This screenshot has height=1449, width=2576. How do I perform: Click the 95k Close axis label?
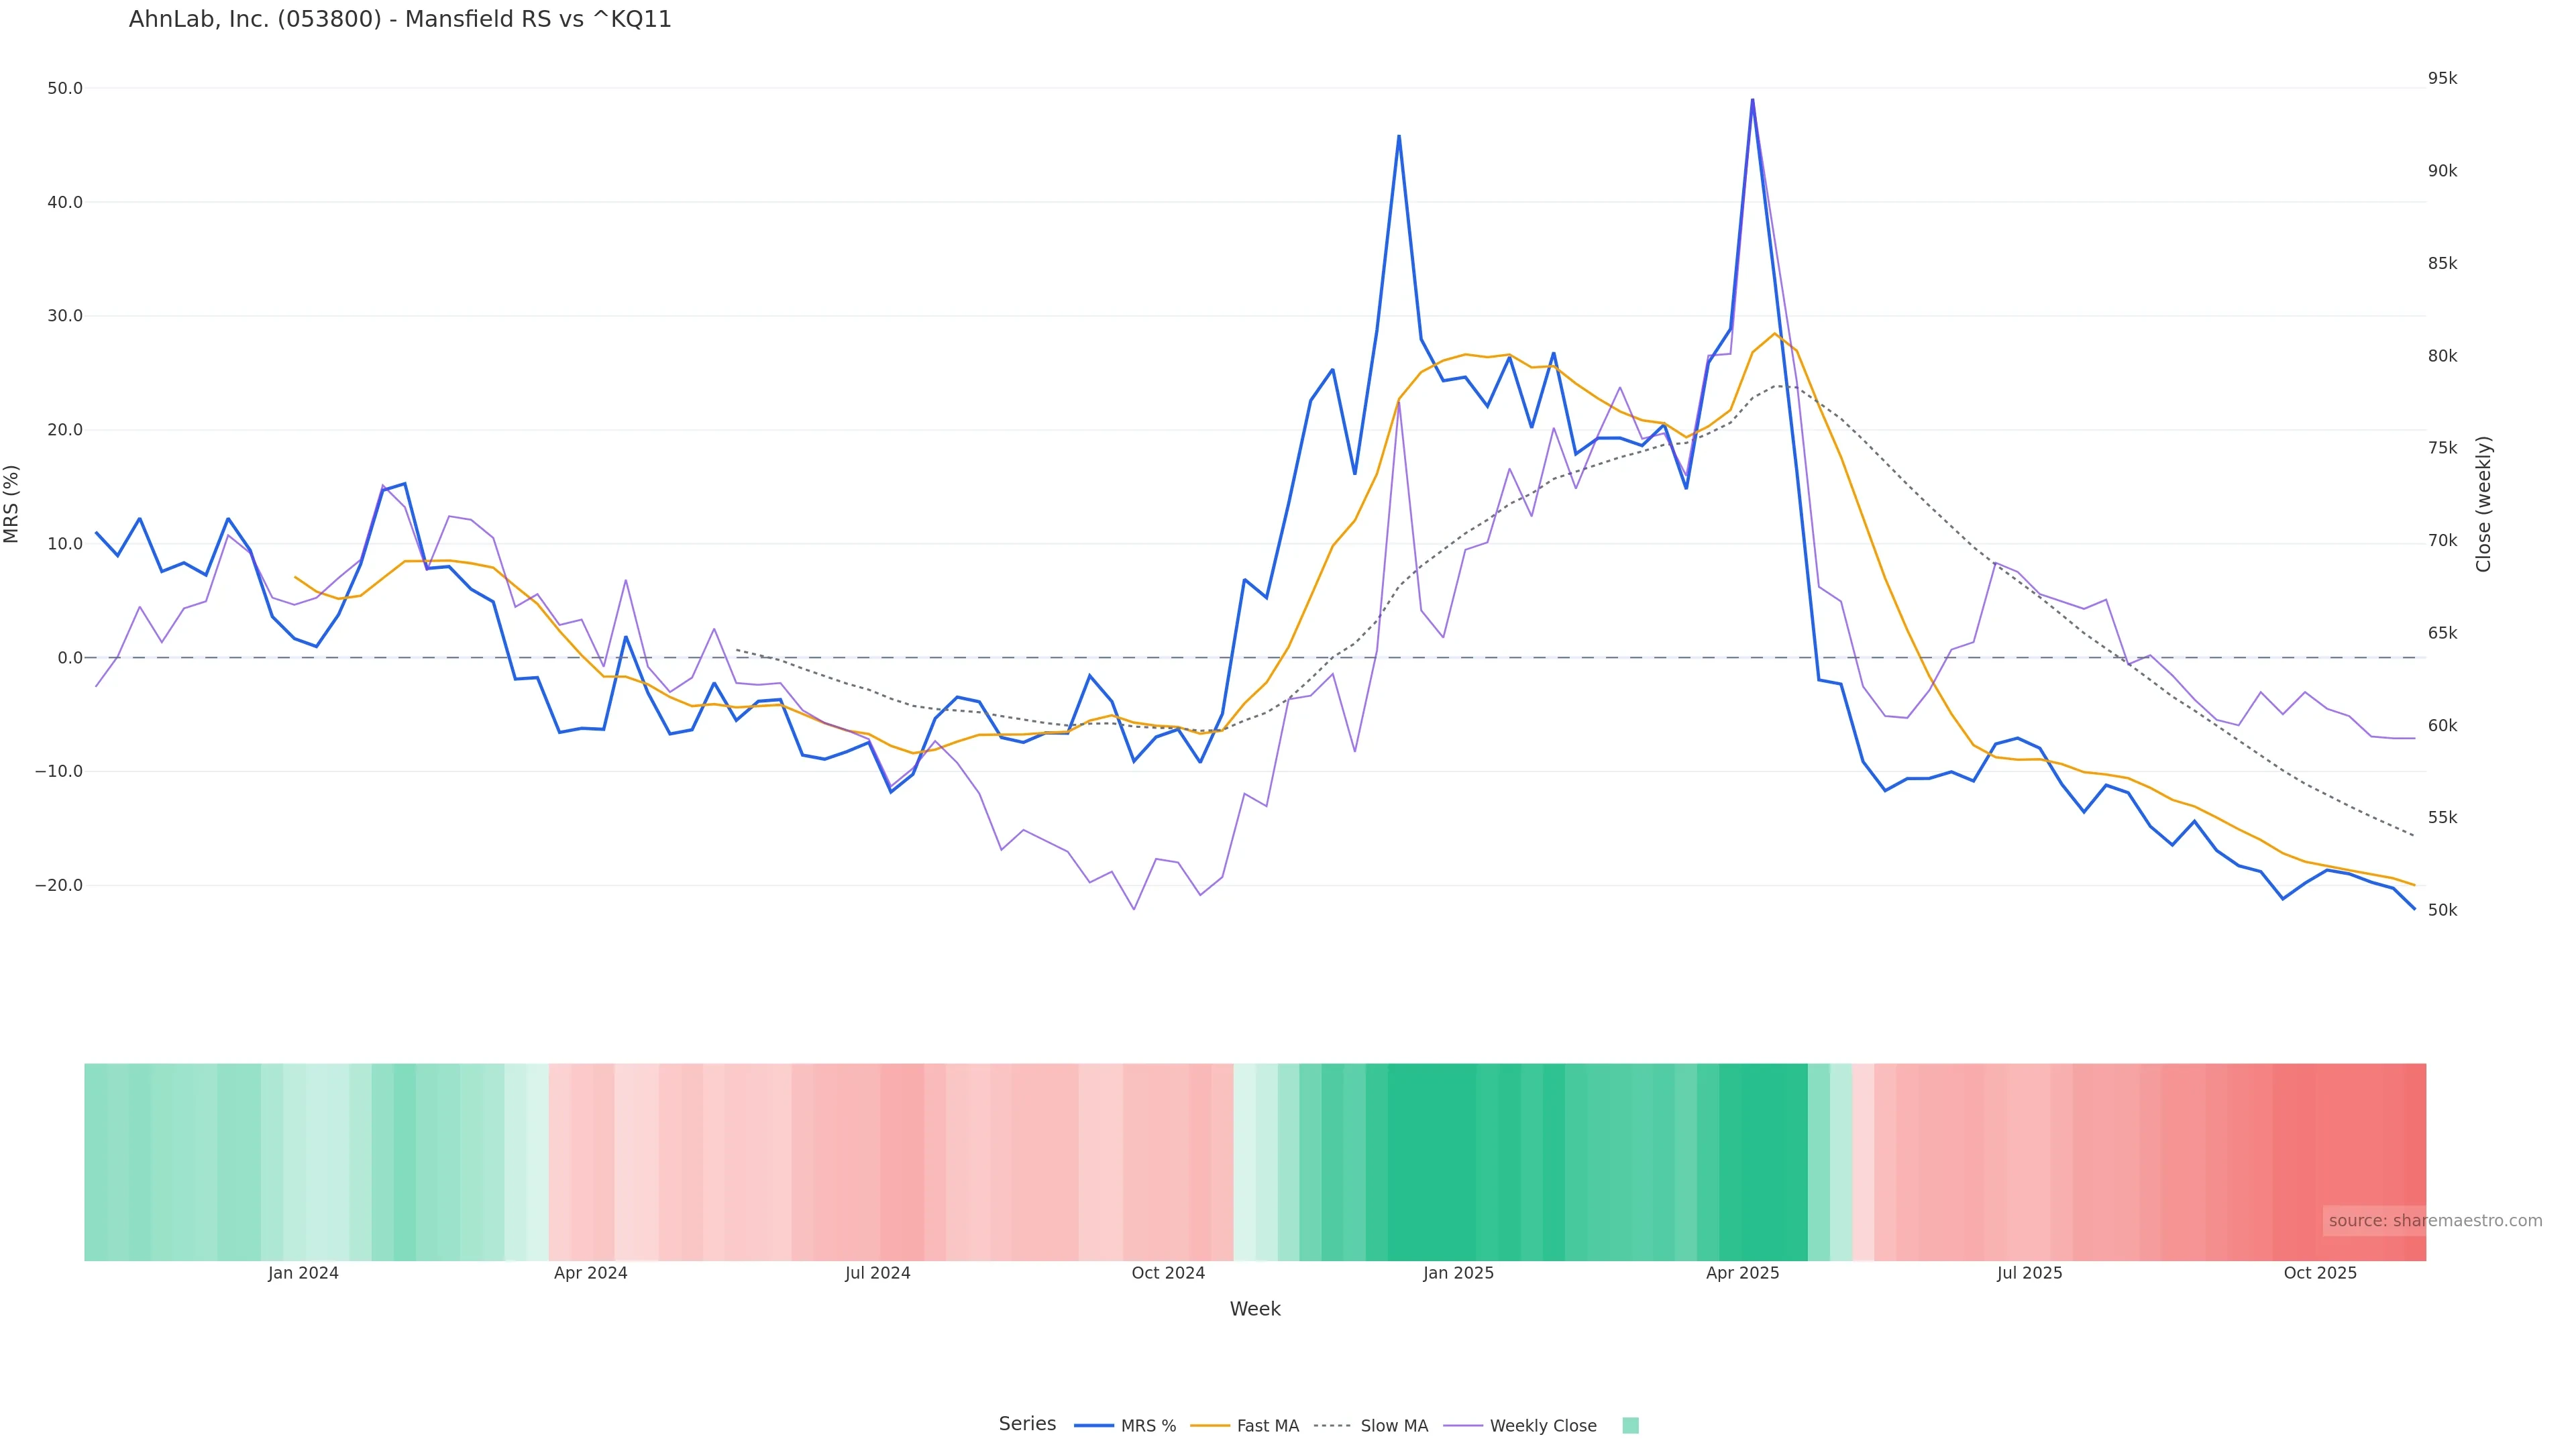click(2442, 78)
